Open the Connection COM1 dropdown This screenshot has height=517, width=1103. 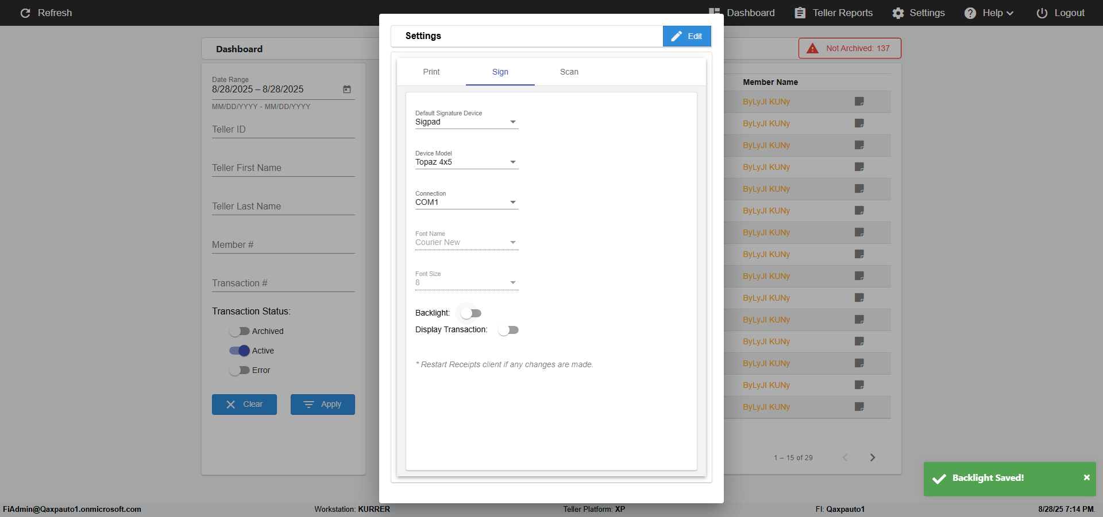click(x=467, y=202)
